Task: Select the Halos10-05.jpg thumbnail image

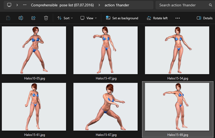Action: [x=34, y=50]
